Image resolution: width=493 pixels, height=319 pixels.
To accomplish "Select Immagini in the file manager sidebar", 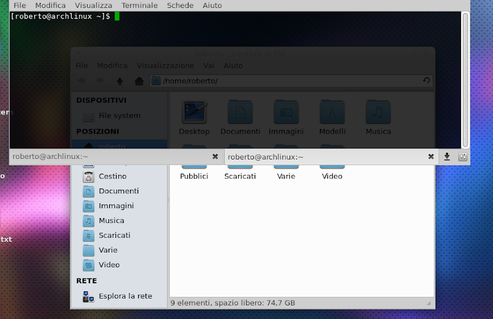I will pos(120,206).
